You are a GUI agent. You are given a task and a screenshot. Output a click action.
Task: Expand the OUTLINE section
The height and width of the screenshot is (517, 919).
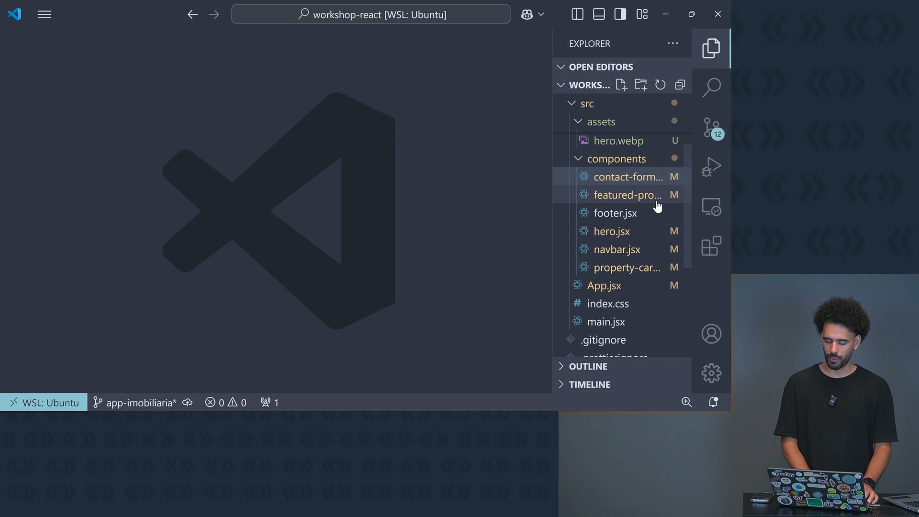tap(588, 366)
